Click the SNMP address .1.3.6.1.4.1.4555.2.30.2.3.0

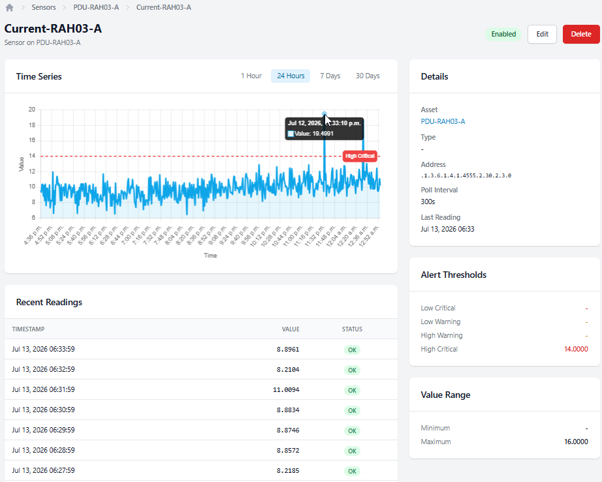(466, 175)
